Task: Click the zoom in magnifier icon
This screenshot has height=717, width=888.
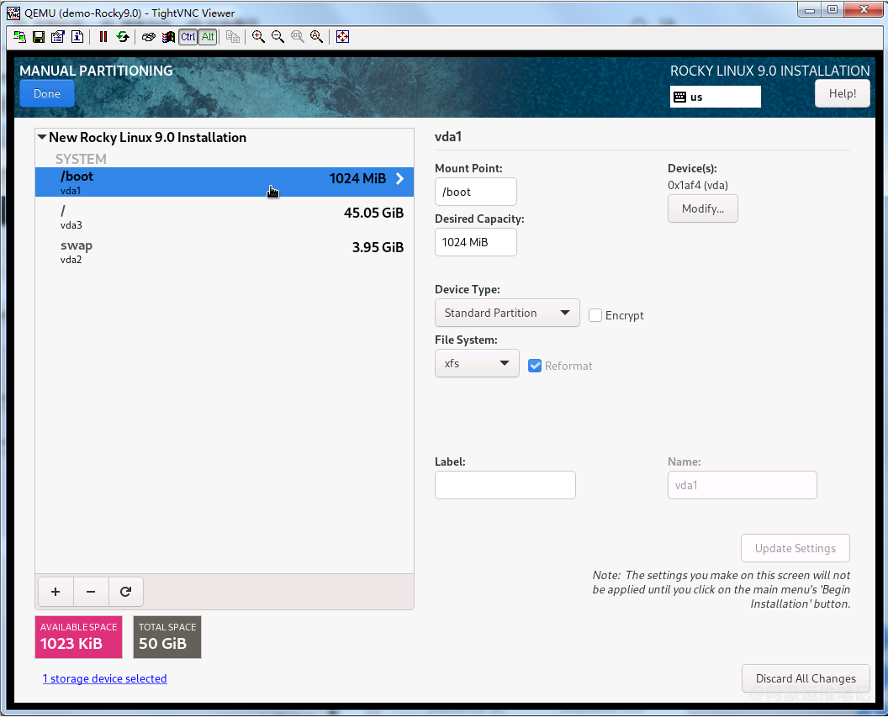Action: coord(258,37)
